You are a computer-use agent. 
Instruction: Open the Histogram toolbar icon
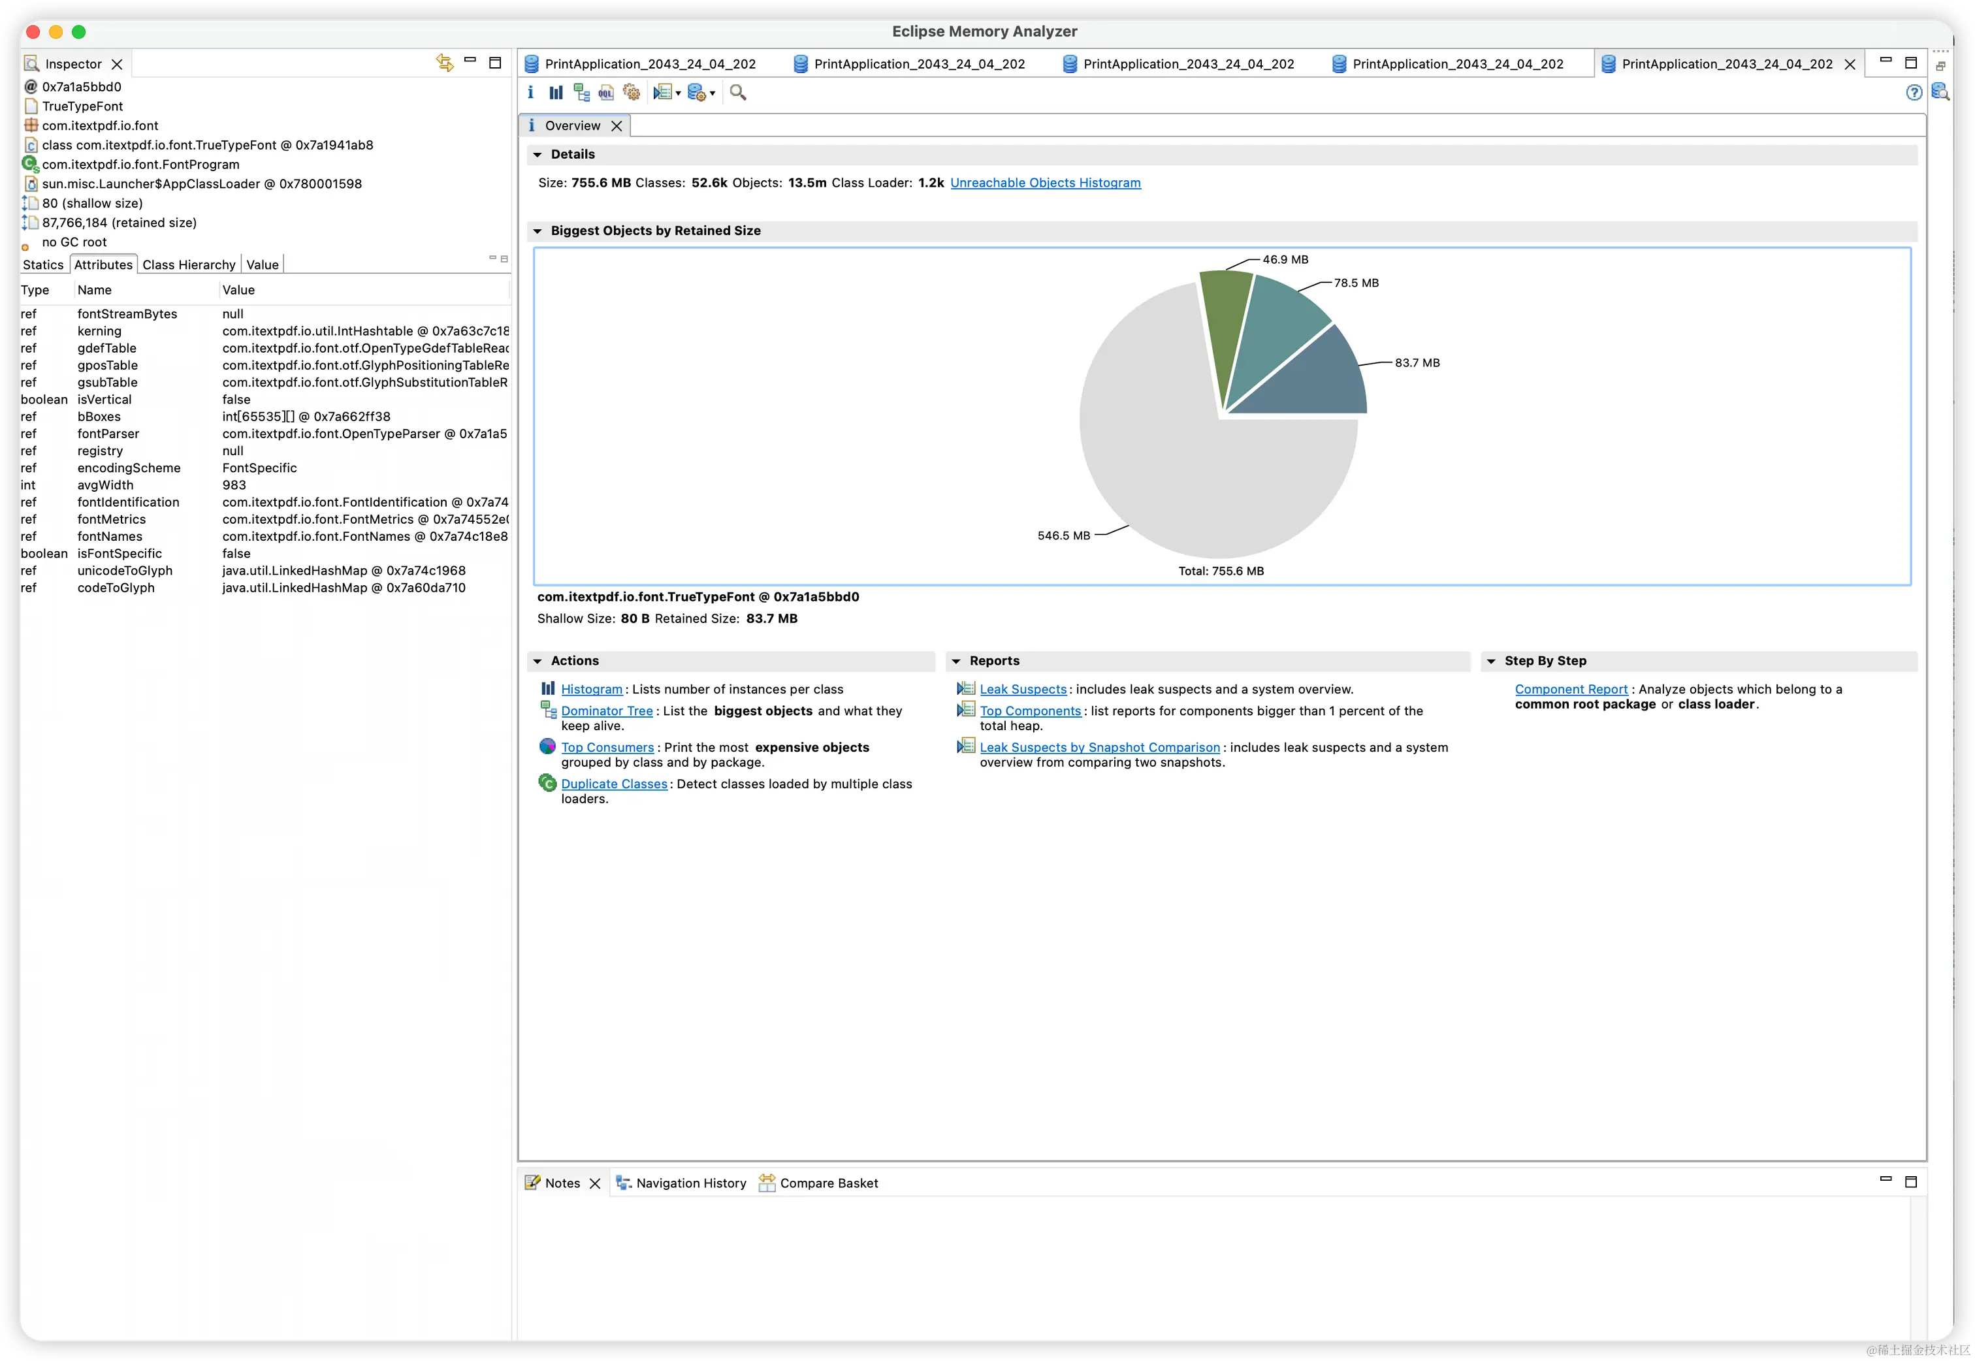556,93
